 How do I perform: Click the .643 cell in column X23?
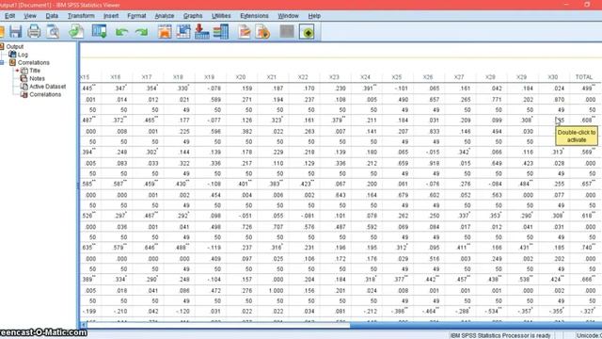[x=341, y=195]
